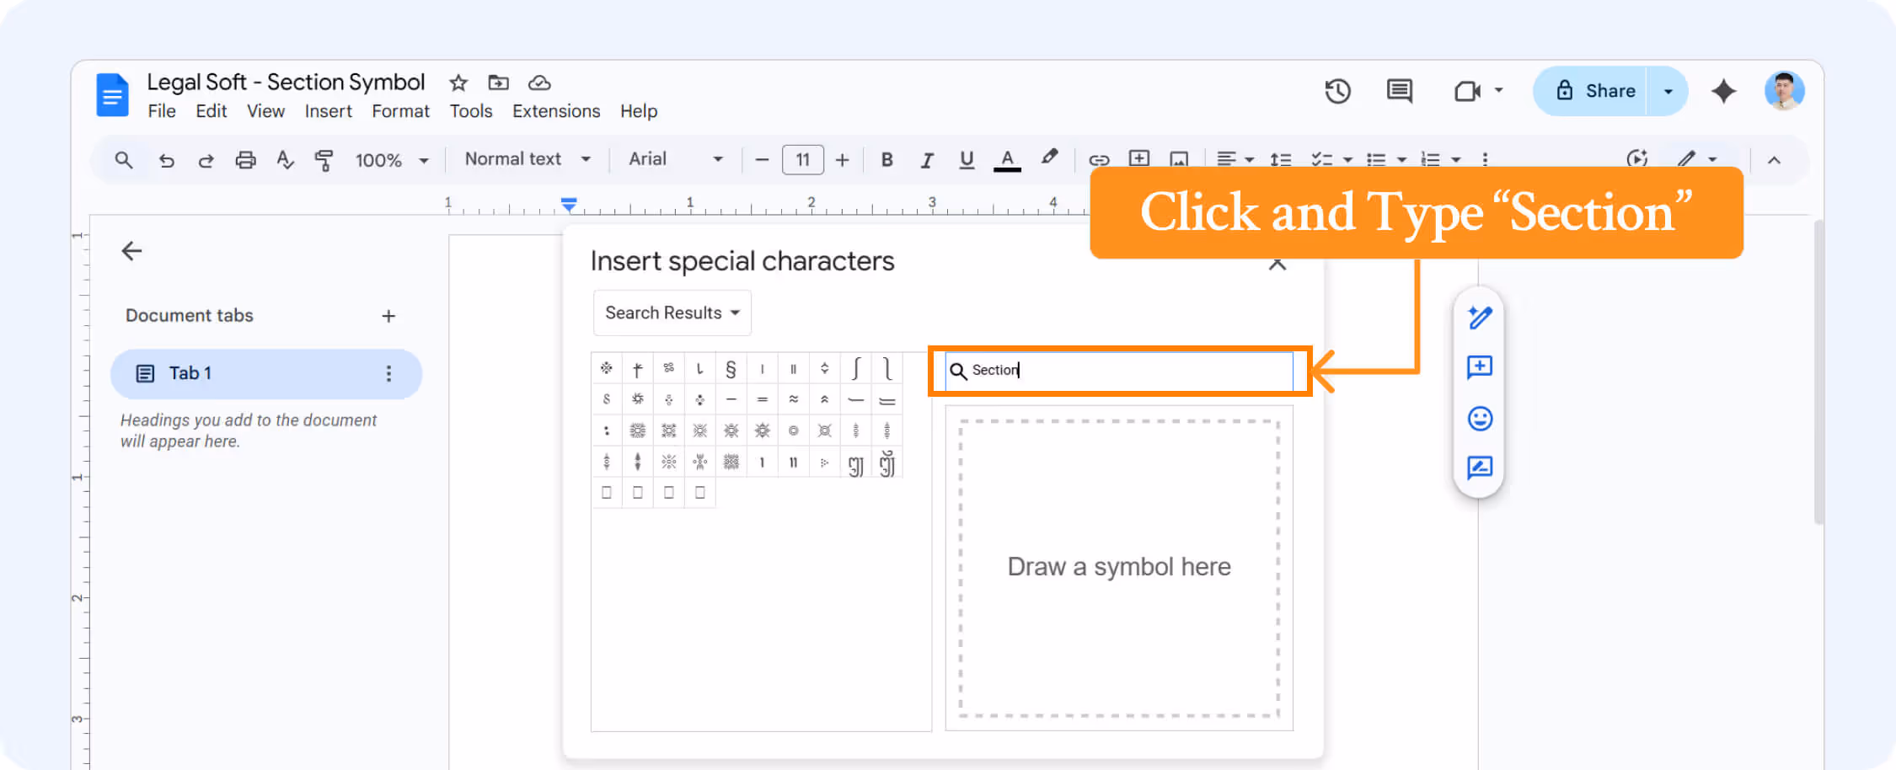This screenshot has height=770, width=1896.
Task: Click the emoji reaction icon in right sidebar
Action: (1481, 419)
